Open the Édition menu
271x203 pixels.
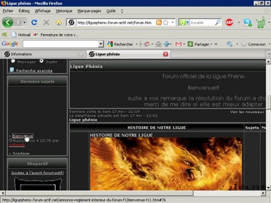(x=24, y=11)
